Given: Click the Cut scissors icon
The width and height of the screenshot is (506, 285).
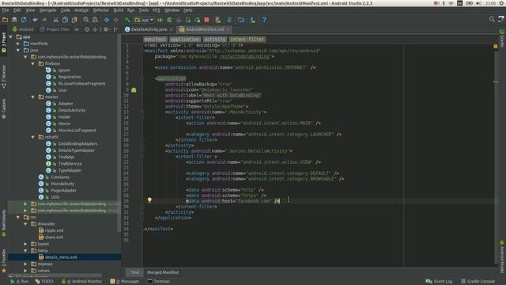Looking at the screenshot, I should point(56,20).
